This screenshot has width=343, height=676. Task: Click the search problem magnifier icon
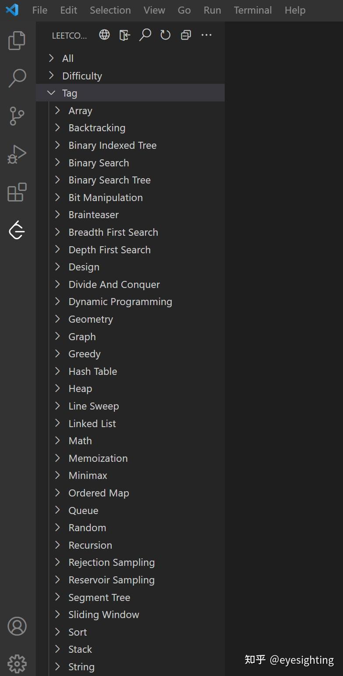pyautogui.click(x=145, y=35)
